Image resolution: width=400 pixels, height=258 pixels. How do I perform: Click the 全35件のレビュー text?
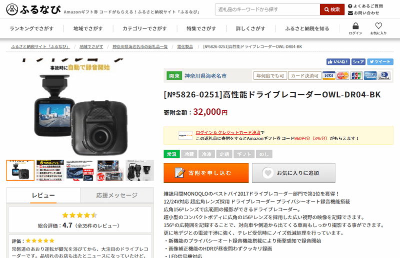[x=97, y=226]
